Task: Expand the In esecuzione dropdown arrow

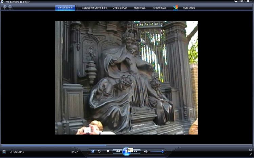Action: click(x=65, y=10)
